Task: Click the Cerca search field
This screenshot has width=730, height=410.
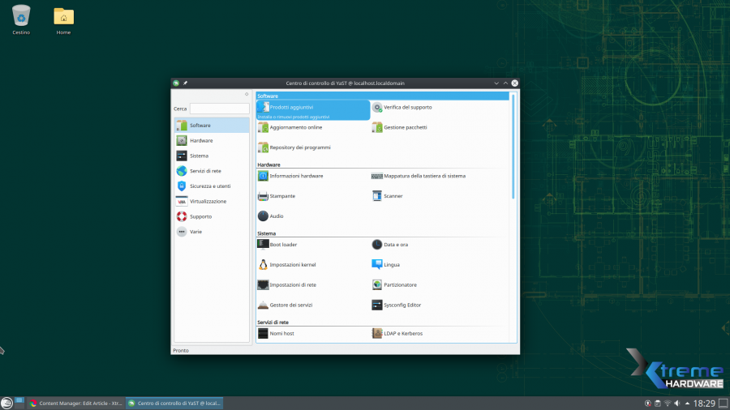Action: pos(219,109)
